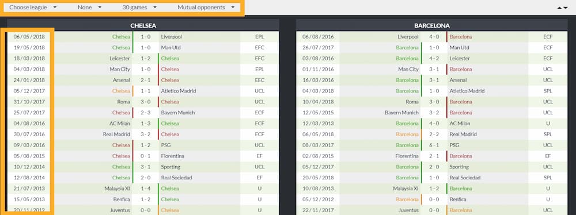Open the Mutual opponents dropdown
Image resolution: width=576 pixels, height=215 pixels.
click(206, 7)
